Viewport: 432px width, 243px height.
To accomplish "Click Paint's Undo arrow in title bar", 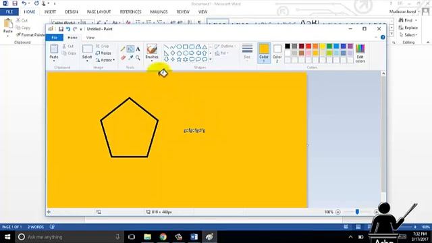I will point(68,29).
